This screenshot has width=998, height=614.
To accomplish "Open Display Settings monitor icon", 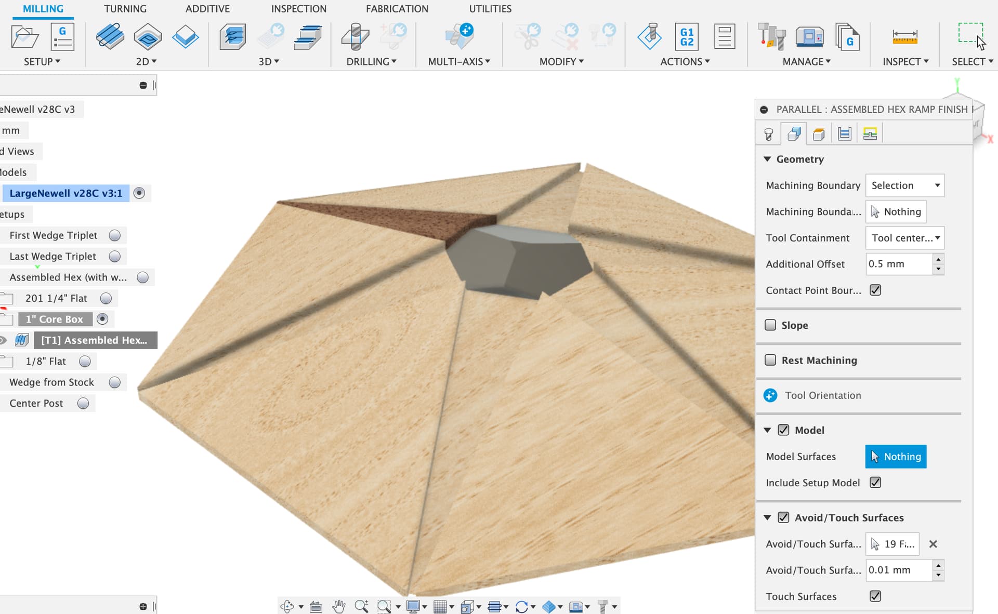I will 413,606.
